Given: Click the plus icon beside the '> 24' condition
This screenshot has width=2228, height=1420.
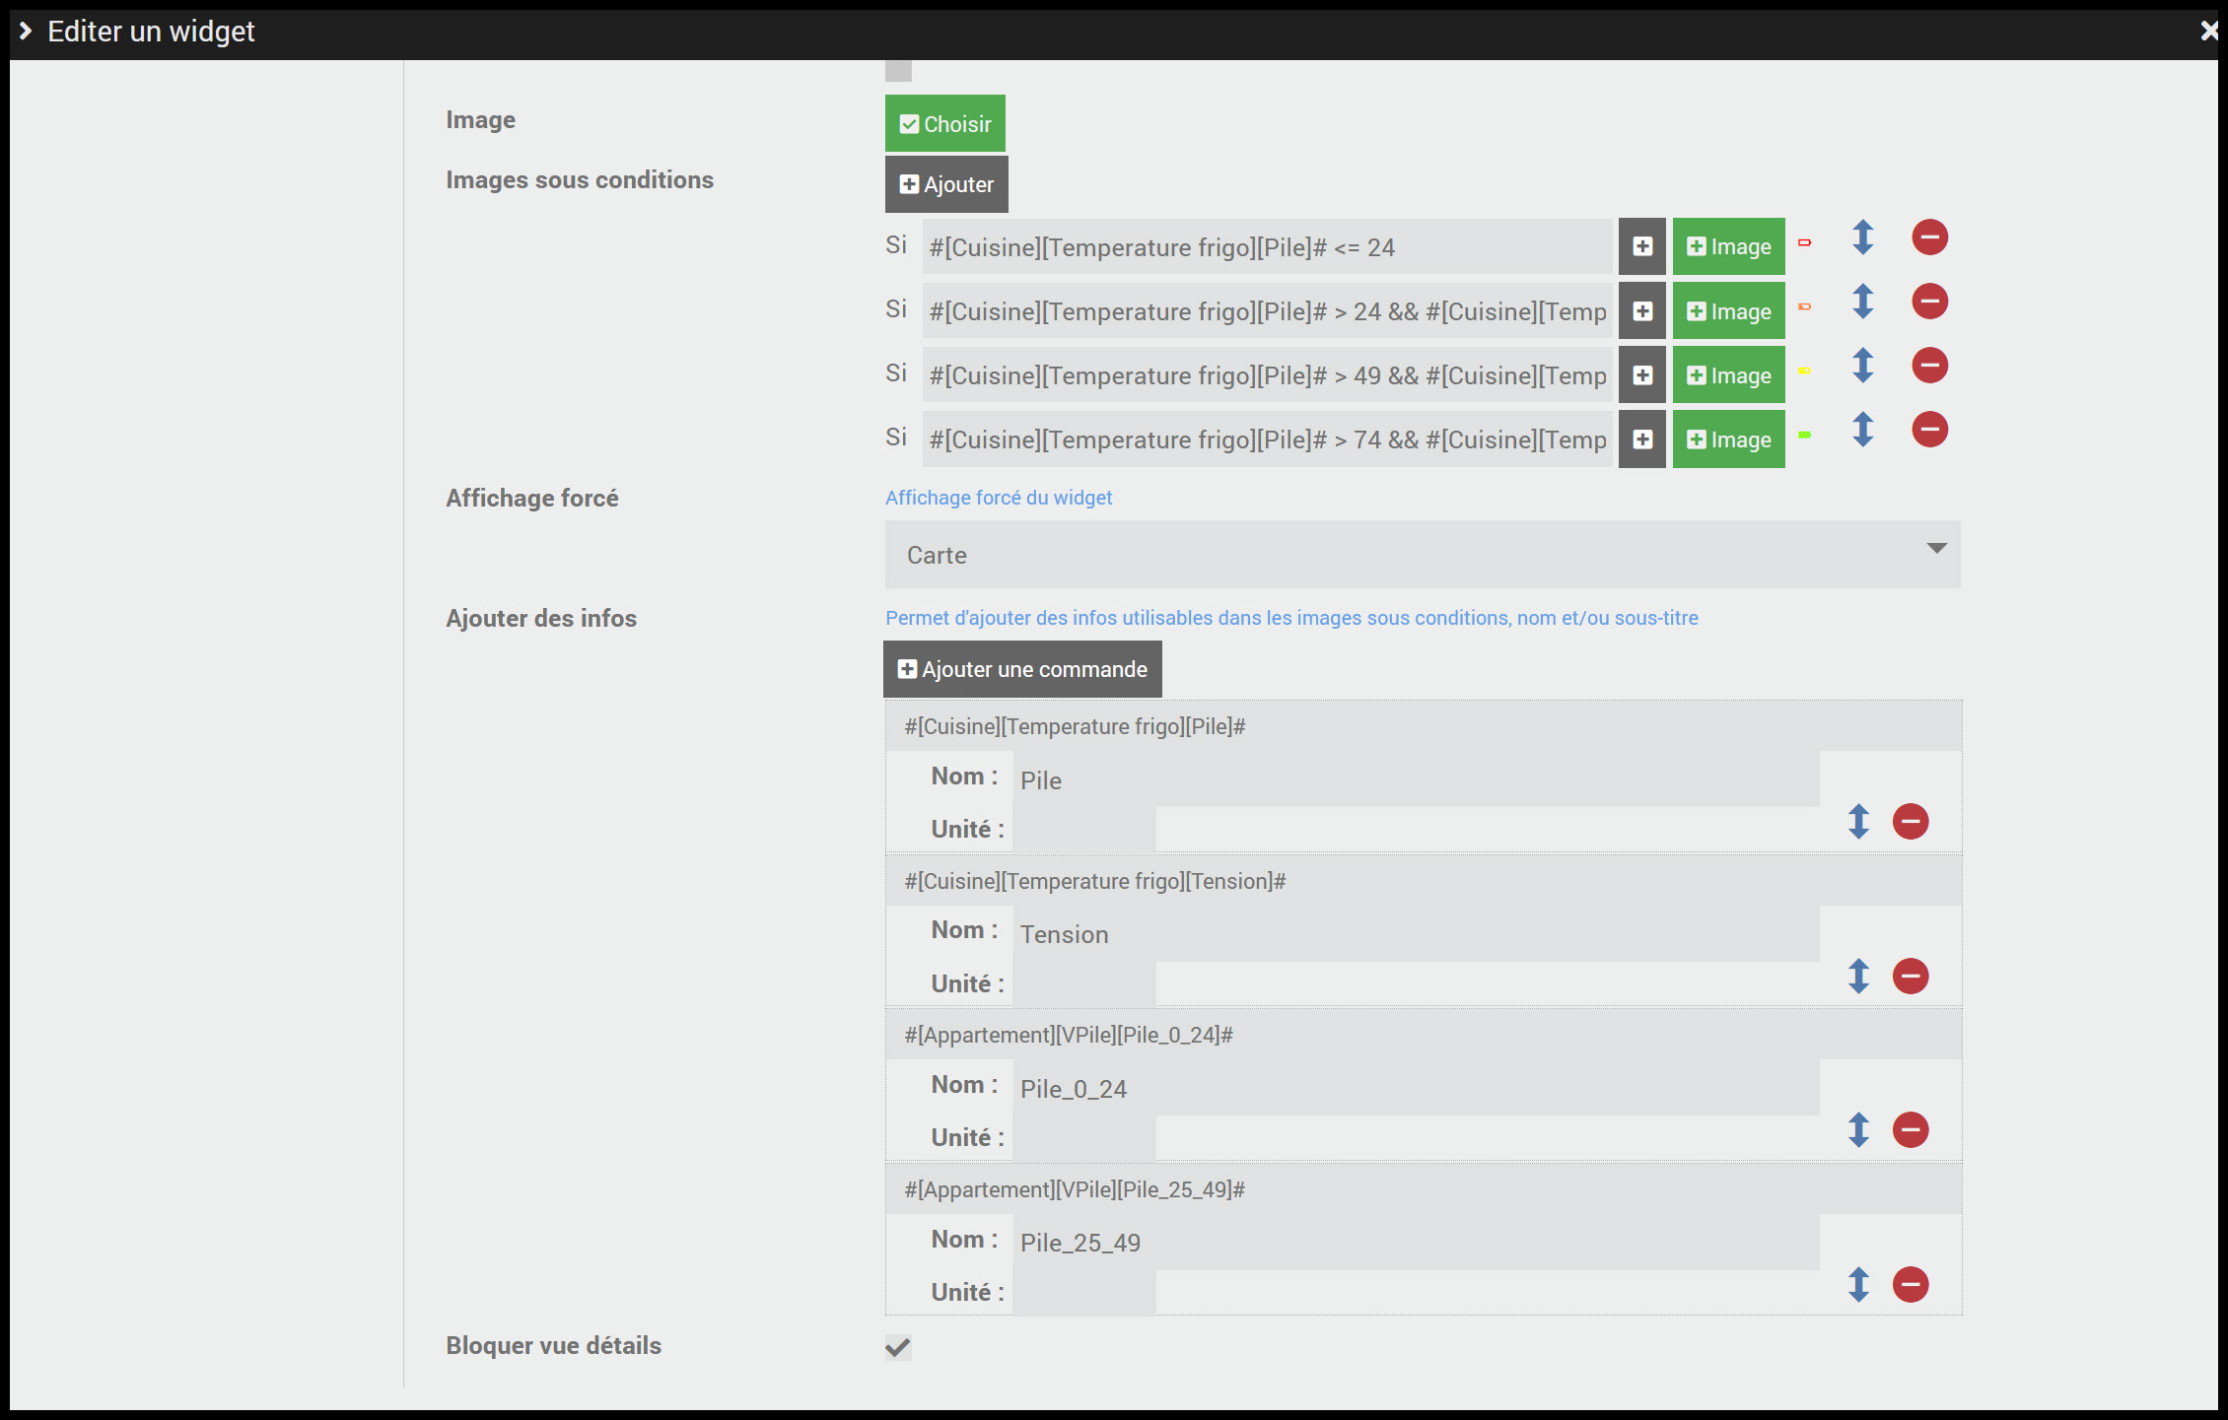Looking at the screenshot, I should click(x=1641, y=311).
